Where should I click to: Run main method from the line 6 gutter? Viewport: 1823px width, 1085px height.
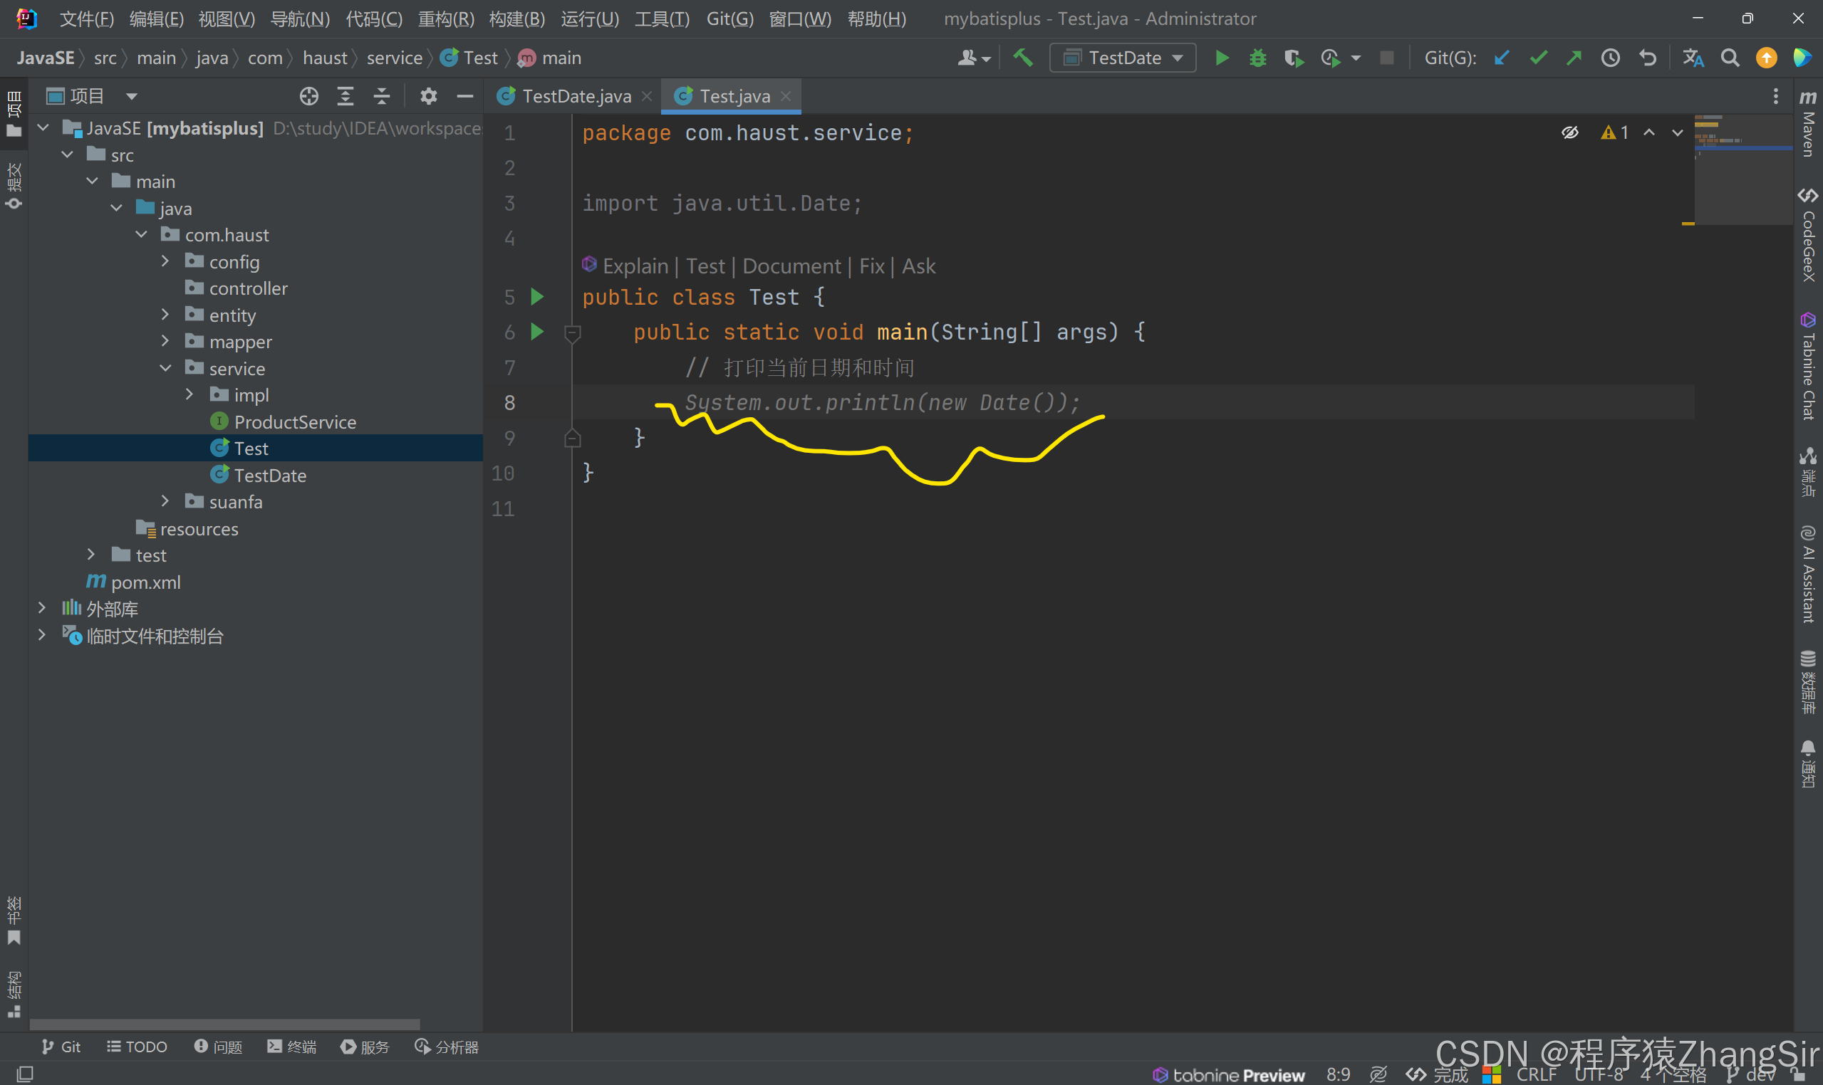click(537, 332)
